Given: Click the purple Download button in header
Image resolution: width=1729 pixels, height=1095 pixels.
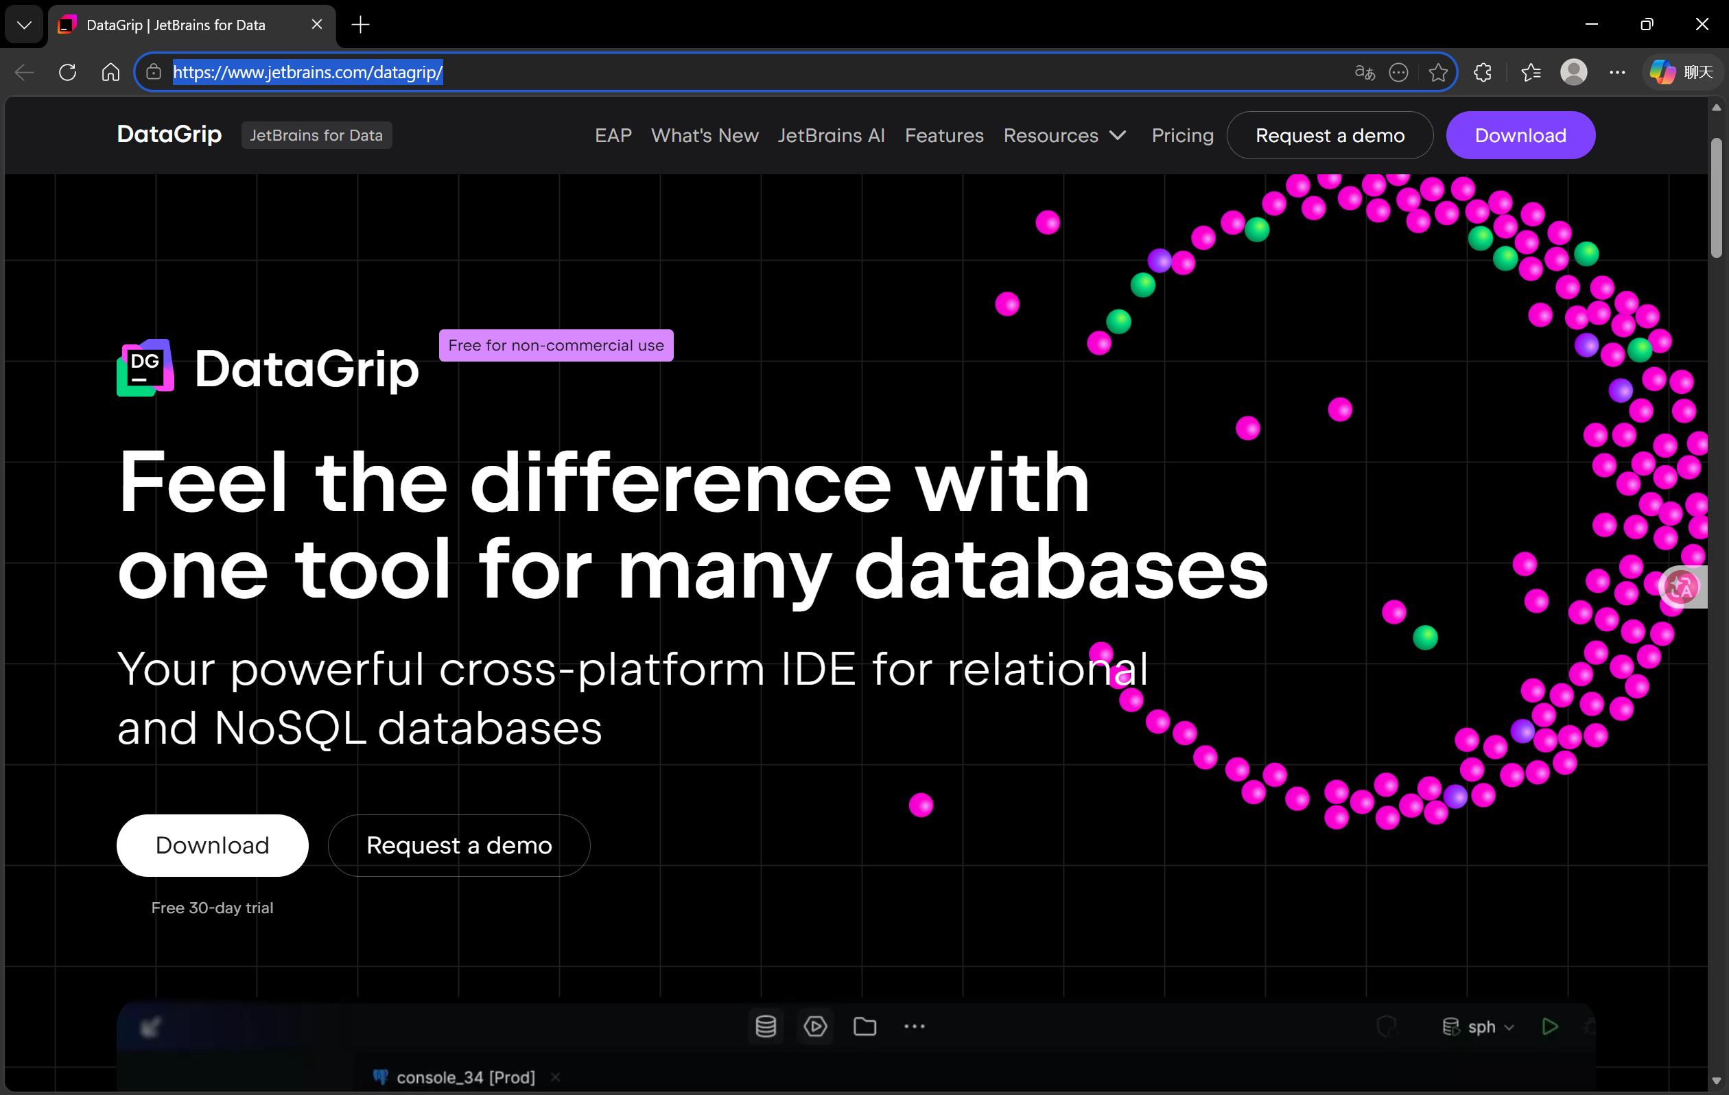Looking at the screenshot, I should click(1520, 135).
